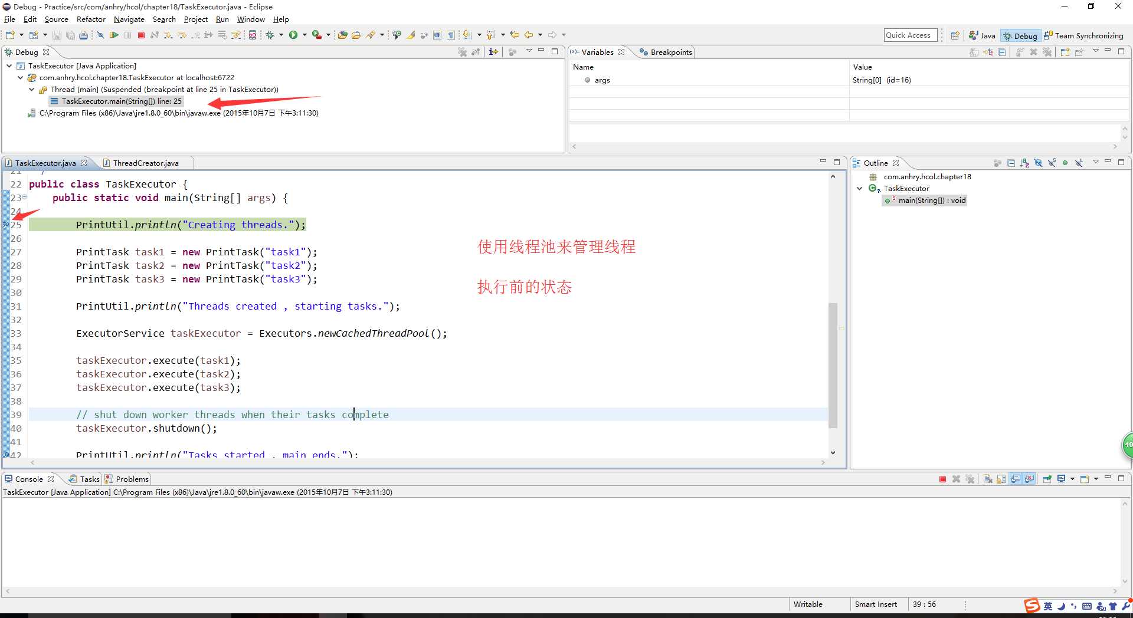Image resolution: width=1133 pixels, height=618 pixels.
Task: Click in the Quick Access field
Action: tap(911, 35)
